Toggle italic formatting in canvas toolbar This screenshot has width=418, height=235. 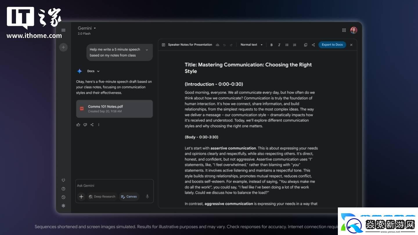click(x=279, y=45)
